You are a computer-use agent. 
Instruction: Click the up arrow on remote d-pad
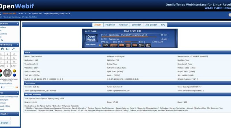click(x=8, y=70)
